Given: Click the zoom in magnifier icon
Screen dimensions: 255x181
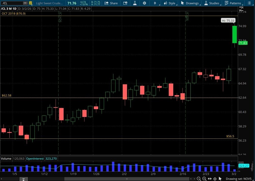Looking at the screenshot, I should tap(204, 179).
